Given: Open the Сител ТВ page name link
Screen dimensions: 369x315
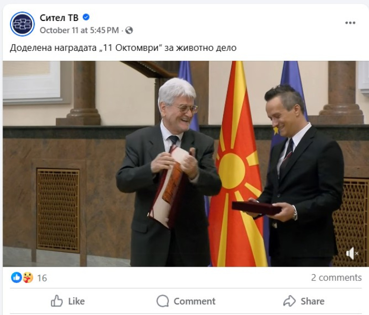Looking at the screenshot, I should [59, 18].
